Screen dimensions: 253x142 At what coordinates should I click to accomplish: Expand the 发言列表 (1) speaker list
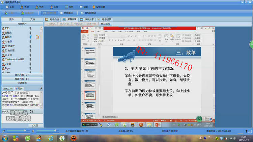click(x=22, y=79)
